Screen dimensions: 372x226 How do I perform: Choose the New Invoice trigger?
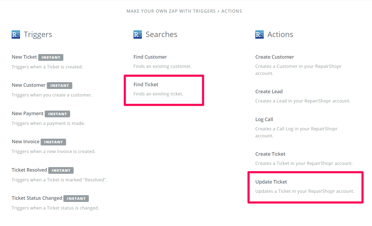coord(26,142)
